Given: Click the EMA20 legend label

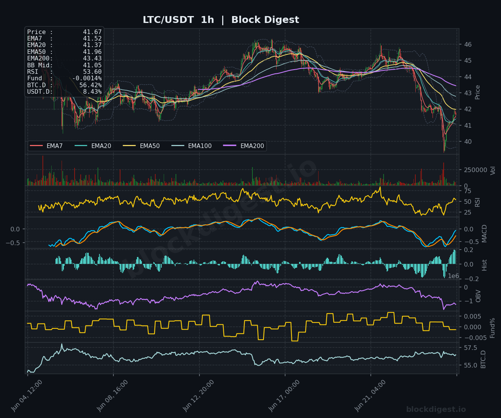Looking at the screenshot, I should pos(101,146).
